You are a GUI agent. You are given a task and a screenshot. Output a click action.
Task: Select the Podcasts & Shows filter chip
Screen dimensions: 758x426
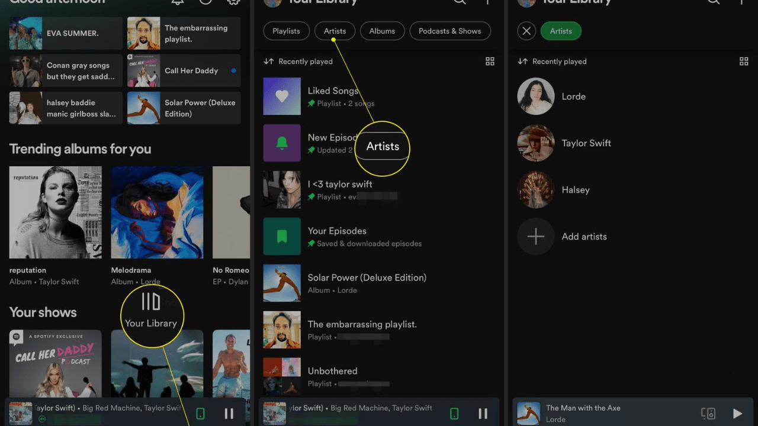(450, 31)
